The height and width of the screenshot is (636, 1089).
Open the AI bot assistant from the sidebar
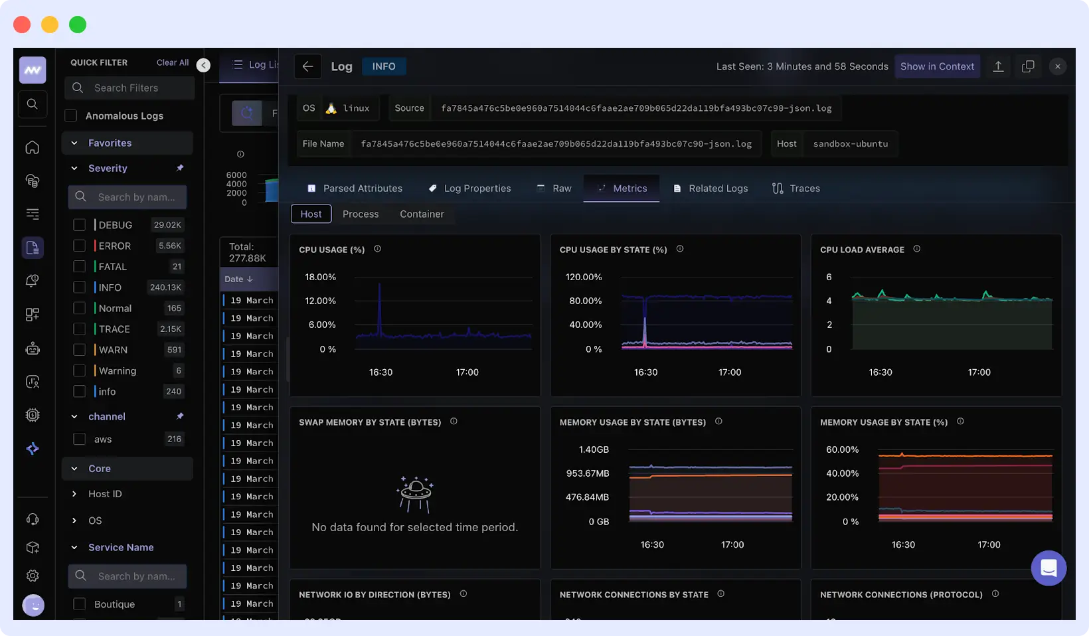pos(32,349)
